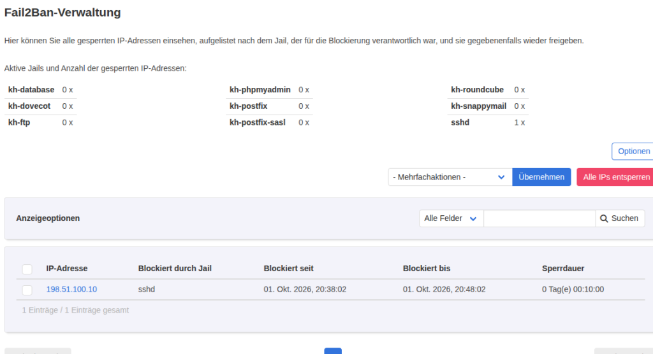
Task: Open IP address link 198.51.100.10
Action: (x=71, y=290)
